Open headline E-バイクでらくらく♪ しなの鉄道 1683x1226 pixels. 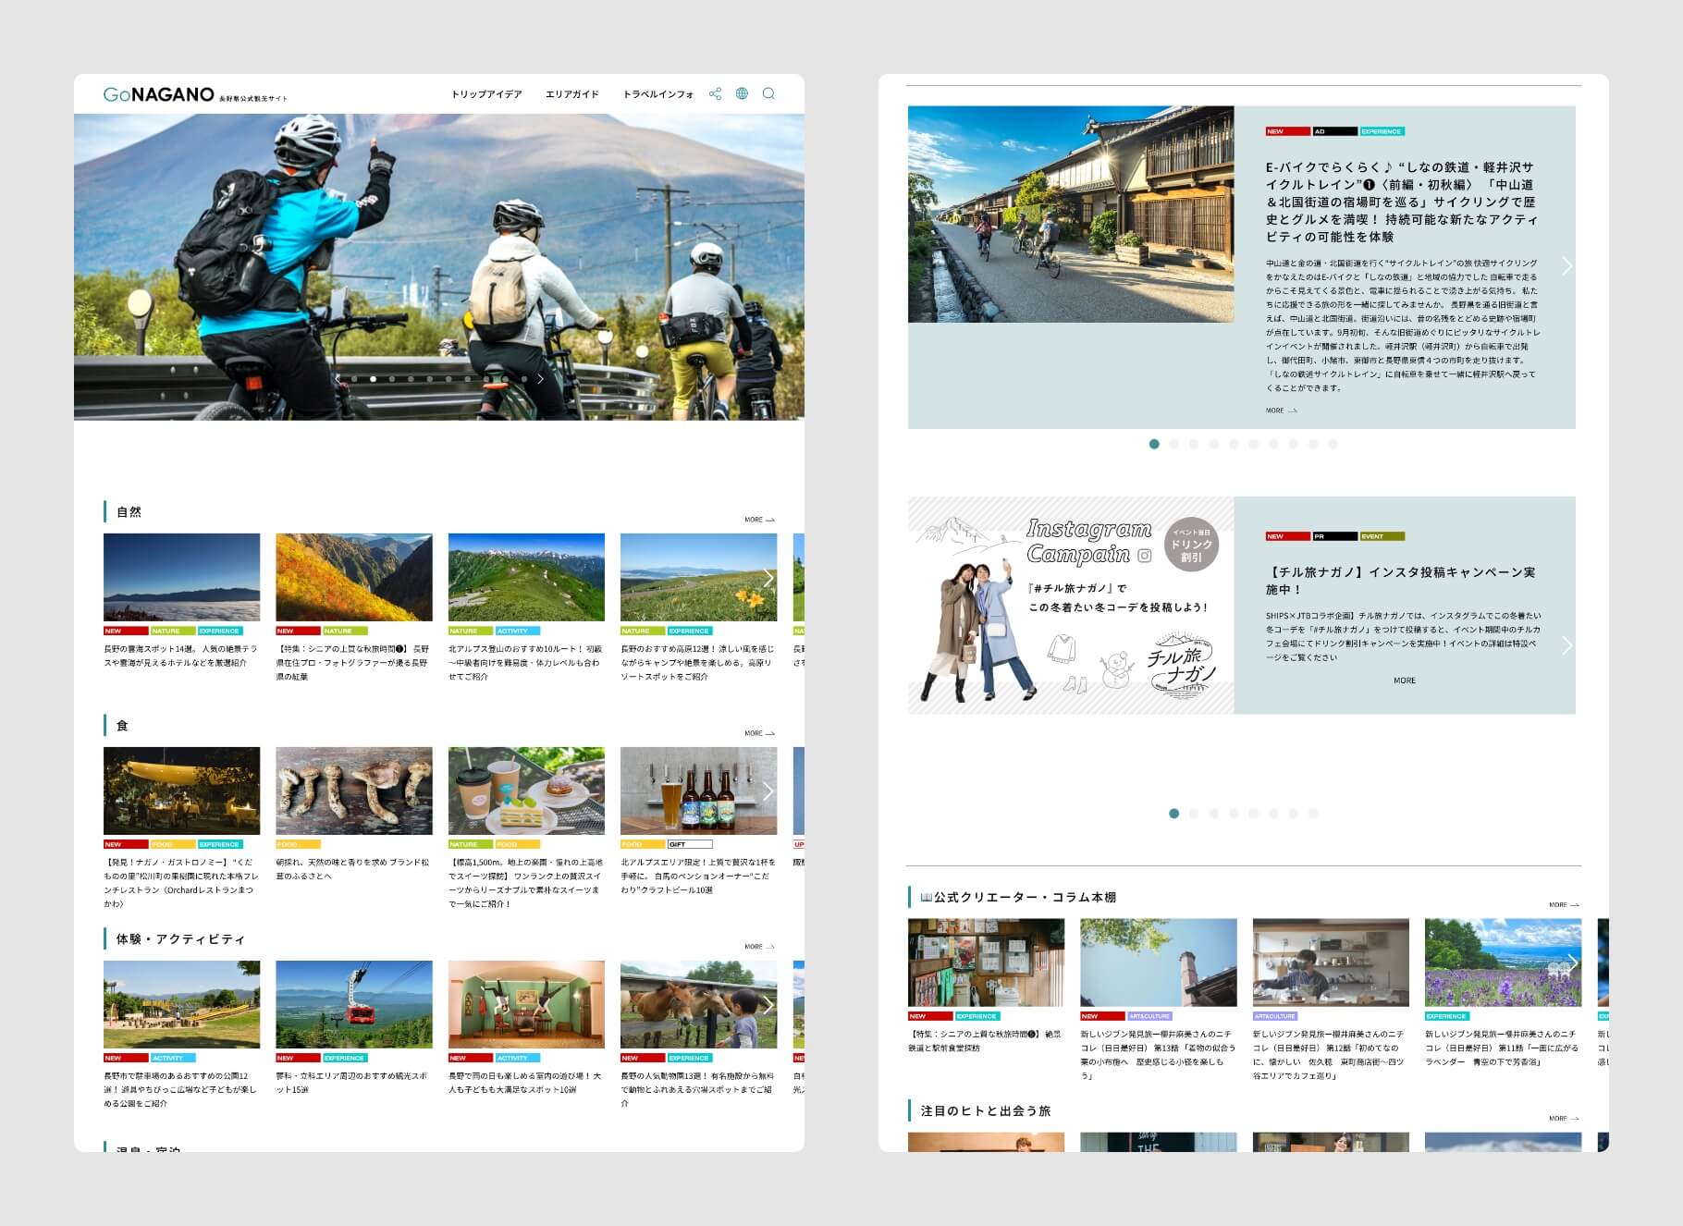[x=1402, y=202]
